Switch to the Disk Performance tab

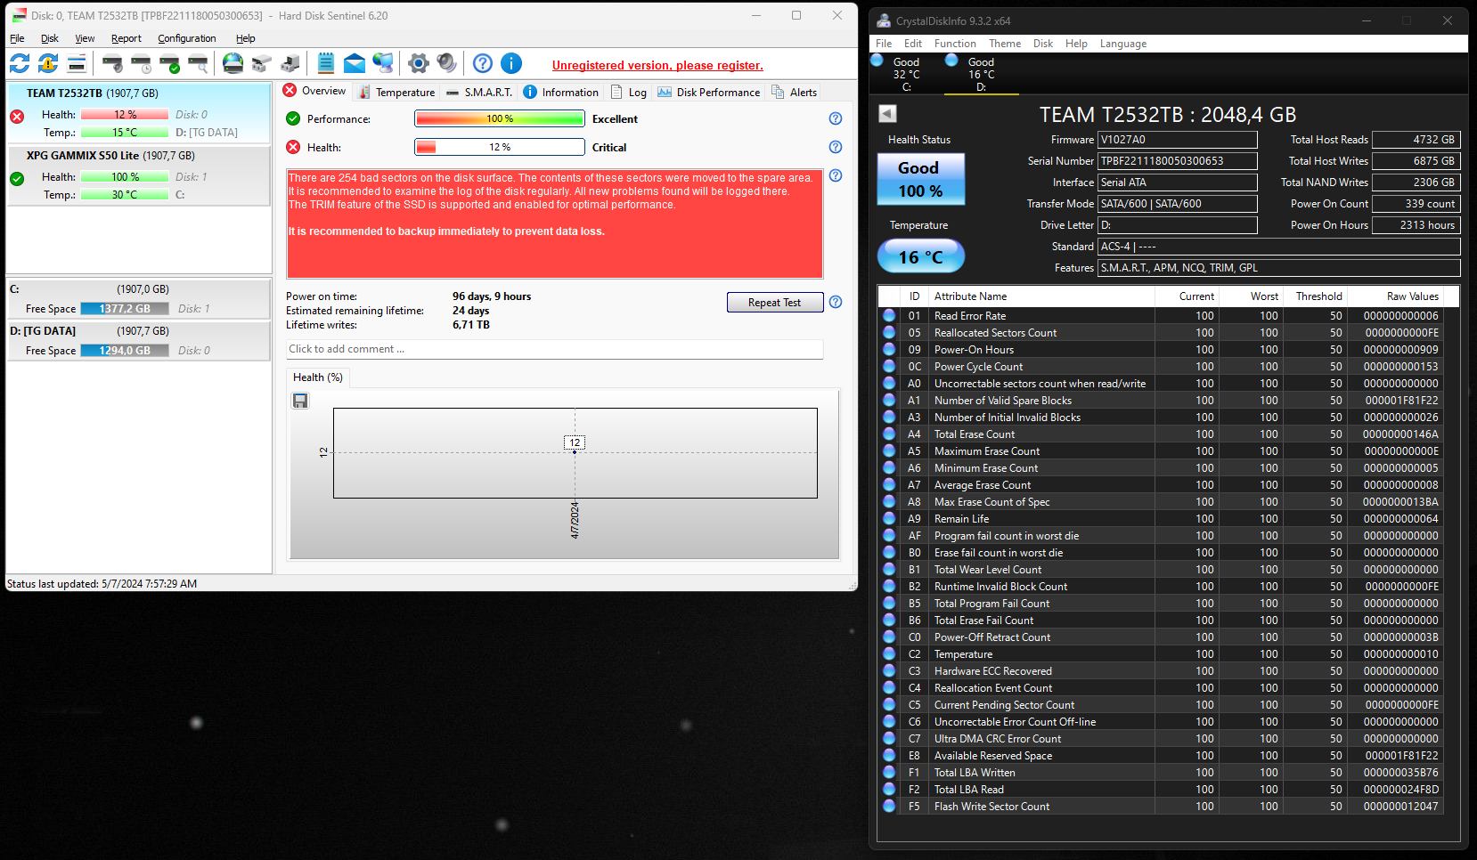click(x=709, y=92)
